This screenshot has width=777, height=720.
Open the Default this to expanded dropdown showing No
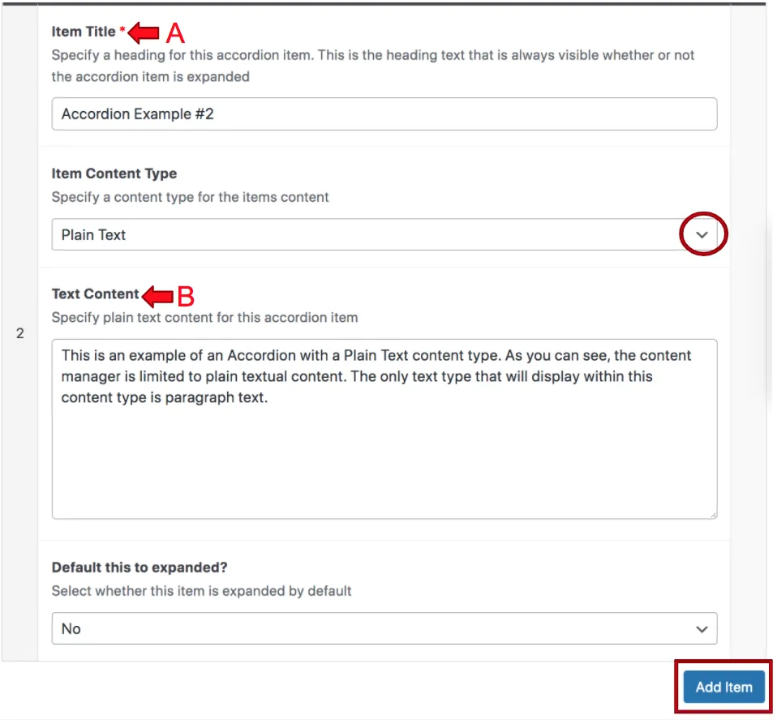pos(384,628)
